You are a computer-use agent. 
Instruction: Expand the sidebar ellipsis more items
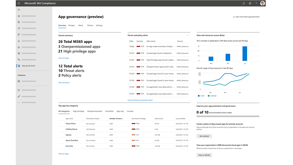(19, 102)
